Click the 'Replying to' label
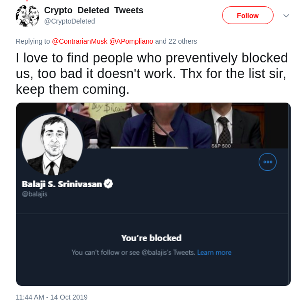Image resolution: width=301 pixels, height=304 pixels. pos(33,41)
